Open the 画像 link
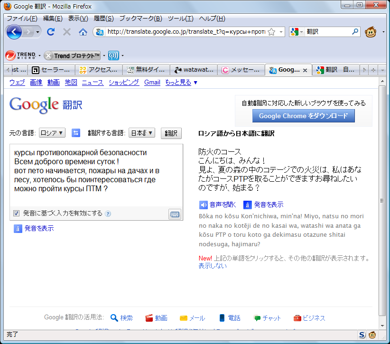The image size is (390, 344). click(36, 83)
